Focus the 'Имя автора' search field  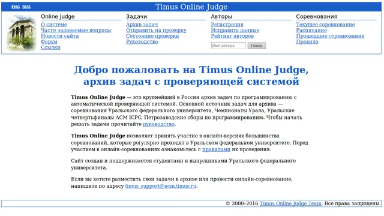coord(228,46)
